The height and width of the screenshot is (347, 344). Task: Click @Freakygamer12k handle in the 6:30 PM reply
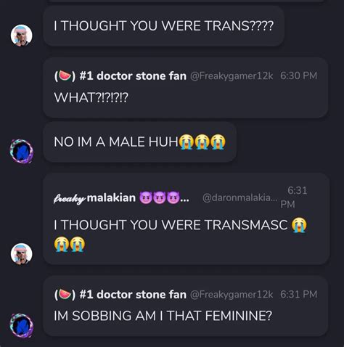click(x=232, y=76)
